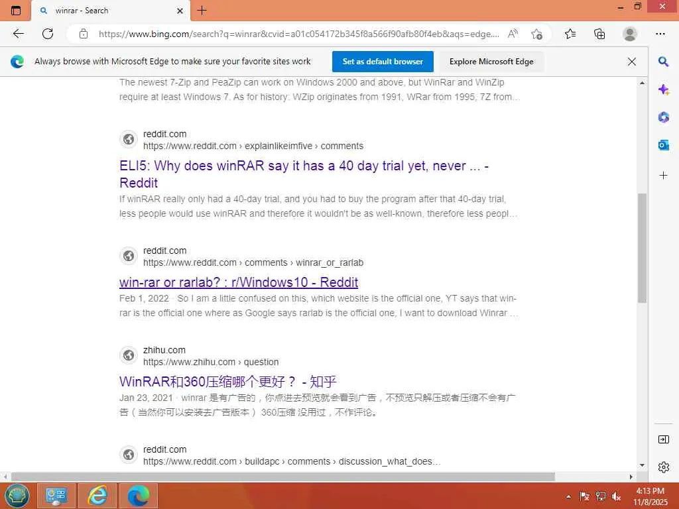This screenshot has width=679, height=509.
Task: Open the Favorites list icon
Action: tap(570, 34)
